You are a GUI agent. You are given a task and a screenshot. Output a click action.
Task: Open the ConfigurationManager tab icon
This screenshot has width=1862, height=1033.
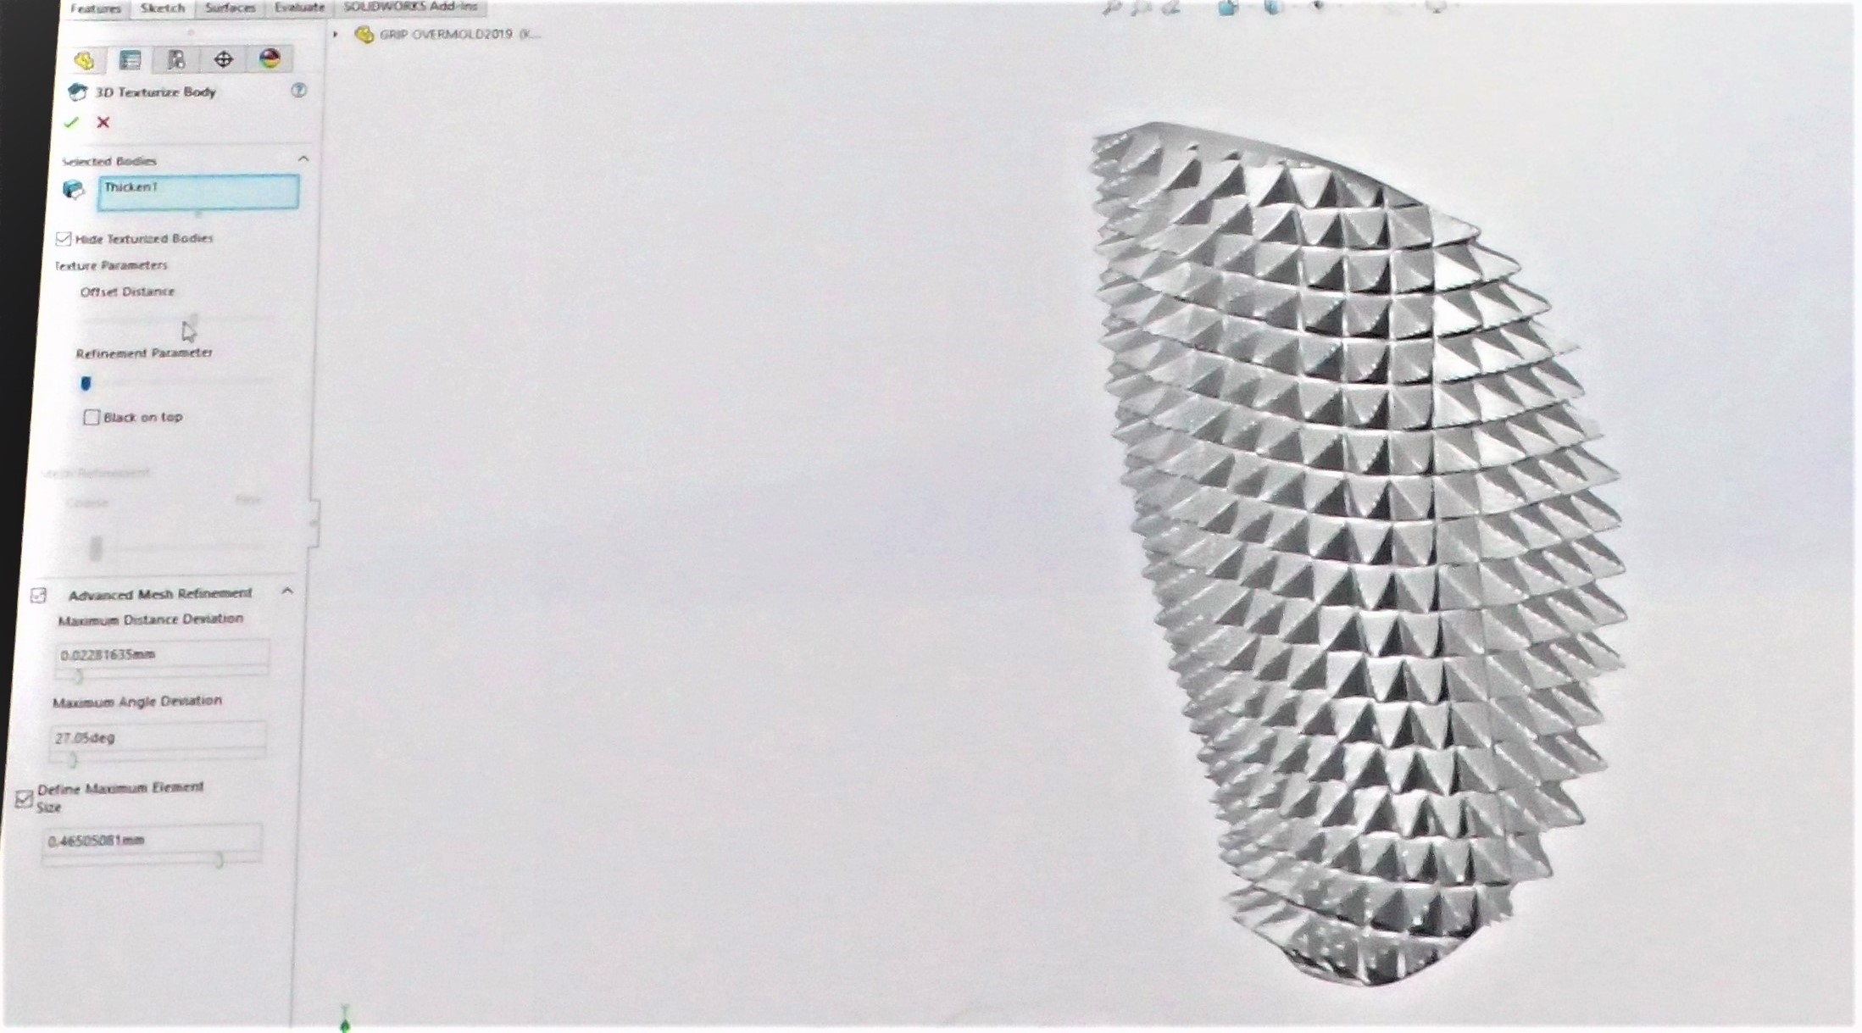[176, 59]
